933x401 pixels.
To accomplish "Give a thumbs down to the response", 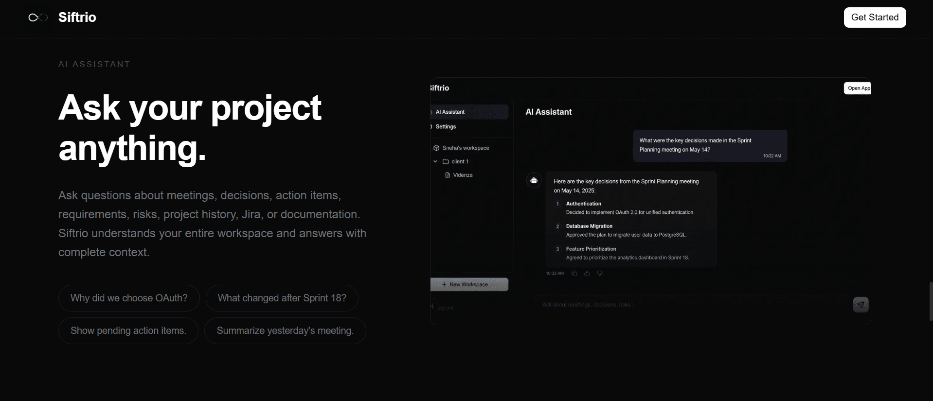I will click(x=600, y=273).
